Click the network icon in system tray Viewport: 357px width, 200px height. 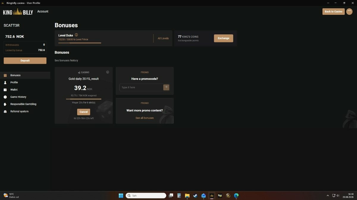point(334,196)
